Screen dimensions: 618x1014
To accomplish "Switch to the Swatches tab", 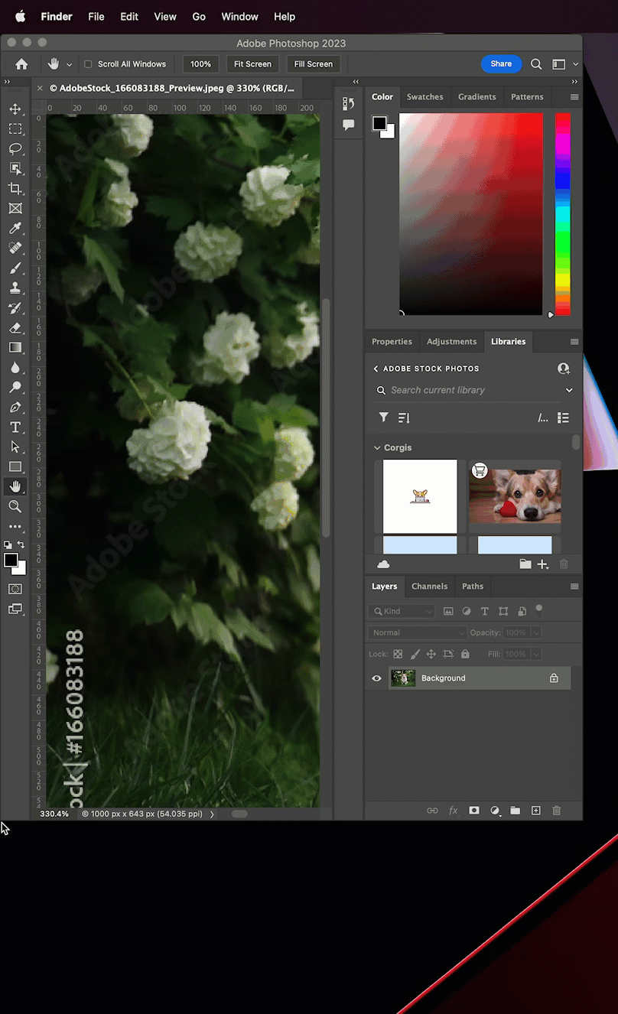I will (424, 97).
